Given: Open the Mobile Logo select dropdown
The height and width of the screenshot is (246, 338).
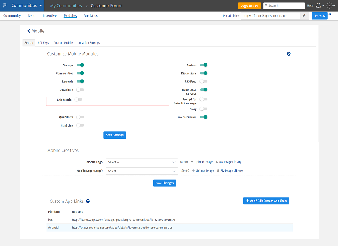Looking at the screenshot, I should pos(142,162).
